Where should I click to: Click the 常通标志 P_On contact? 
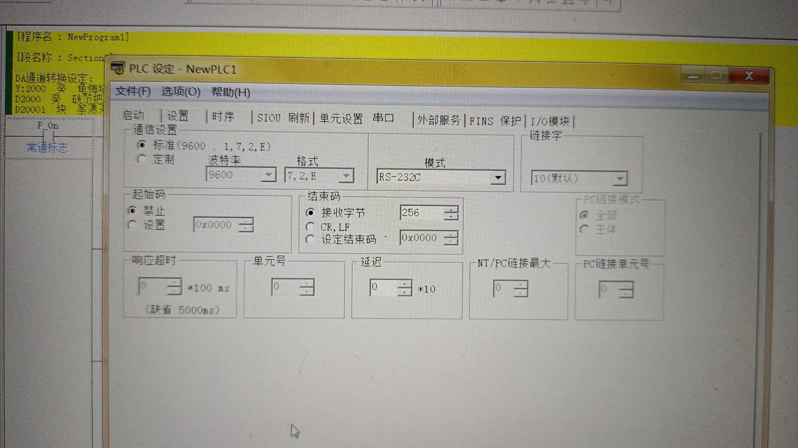[49, 136]
